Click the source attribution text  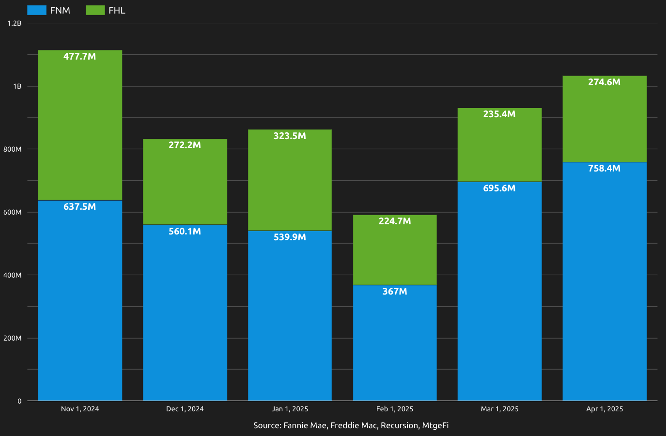(351, 425)
